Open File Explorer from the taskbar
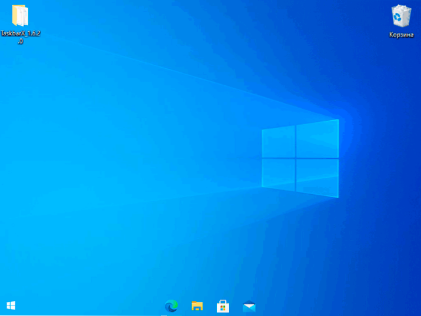 click(x=197, y=306)
